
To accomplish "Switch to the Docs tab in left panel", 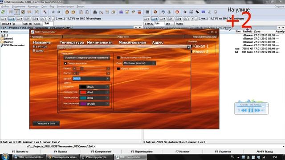I will click(x=37, y=24).
